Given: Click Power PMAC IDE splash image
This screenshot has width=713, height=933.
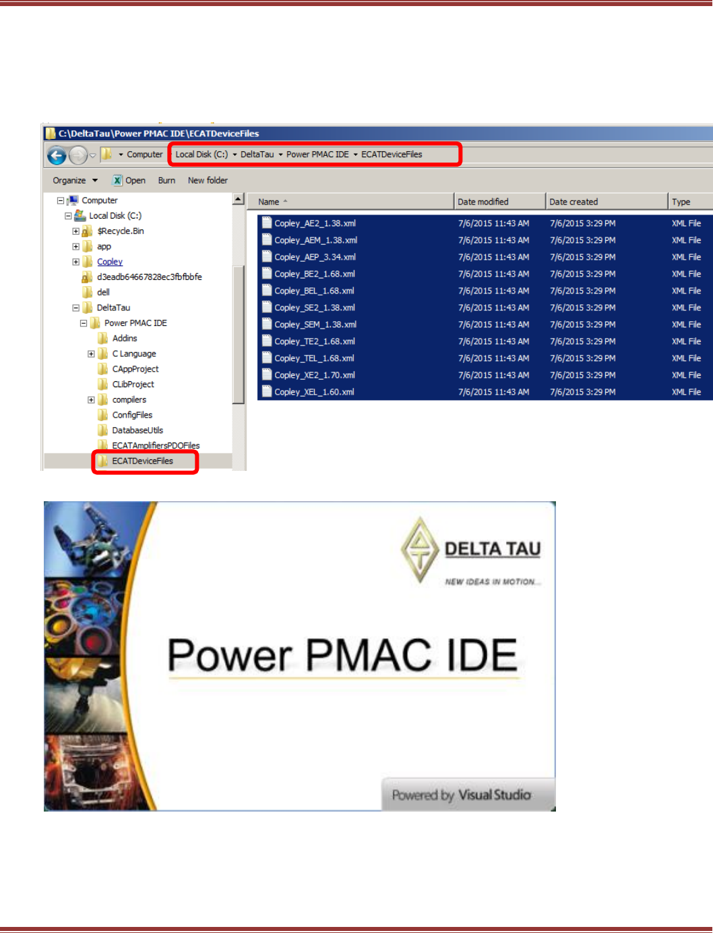Looking at the screenshot, I should point(300,656).
